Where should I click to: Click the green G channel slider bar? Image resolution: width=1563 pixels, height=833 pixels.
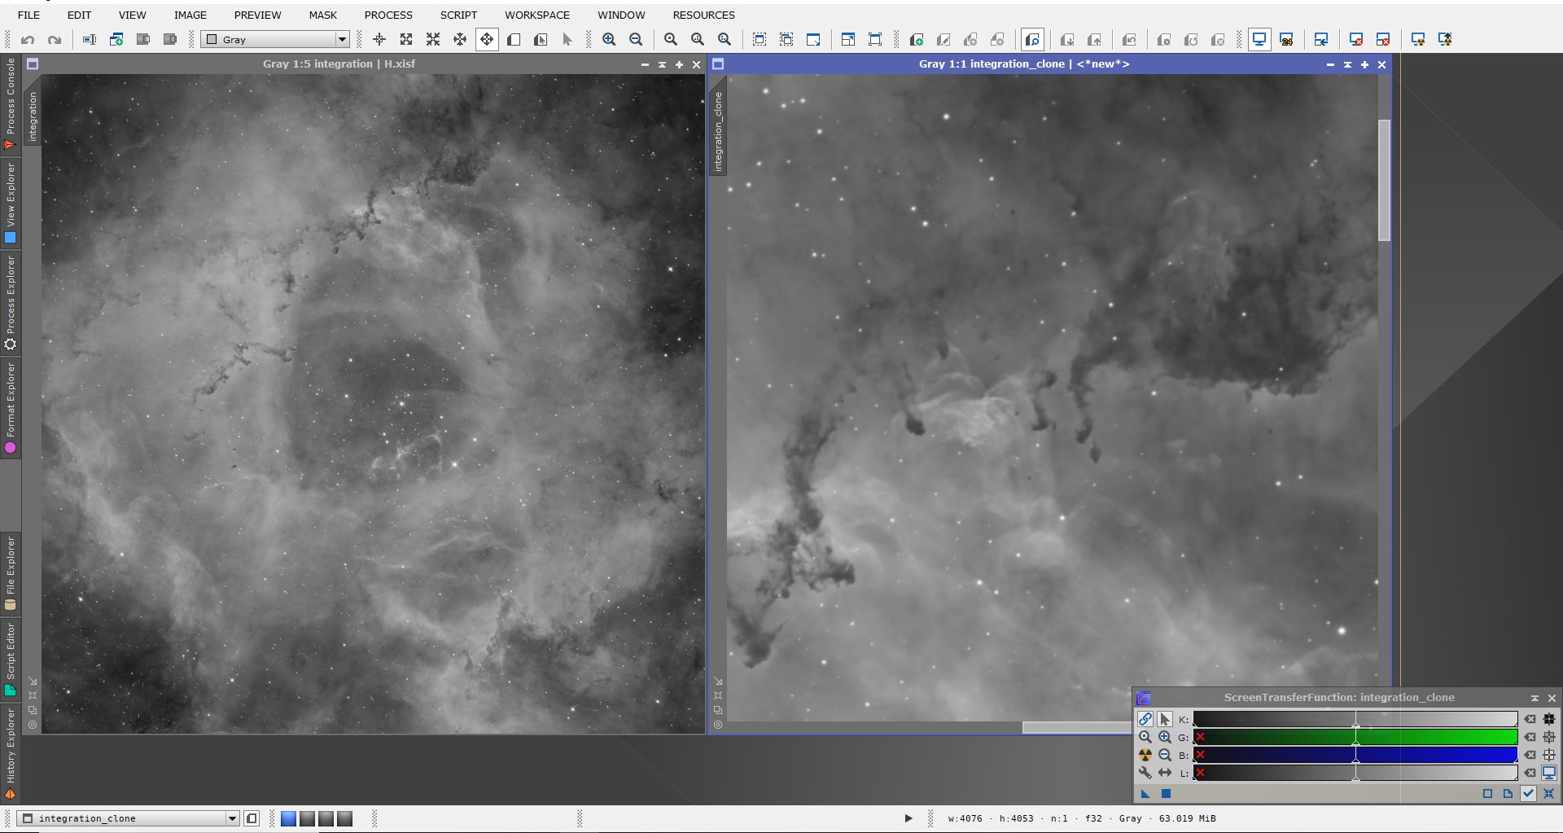[x=1355, y=737]
